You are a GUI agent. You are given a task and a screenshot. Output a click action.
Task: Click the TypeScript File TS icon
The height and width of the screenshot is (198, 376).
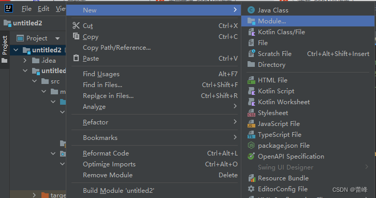(251, 135)
